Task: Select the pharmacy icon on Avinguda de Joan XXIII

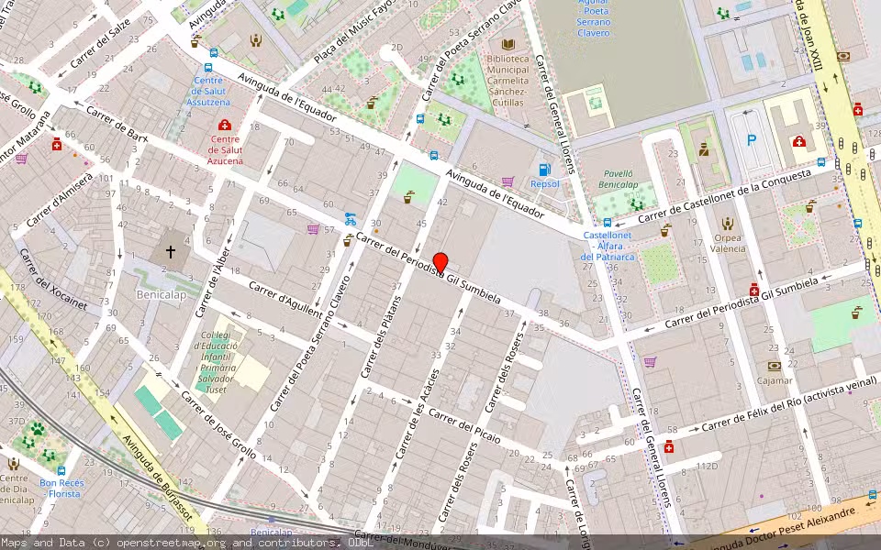Action: [857, 109]
